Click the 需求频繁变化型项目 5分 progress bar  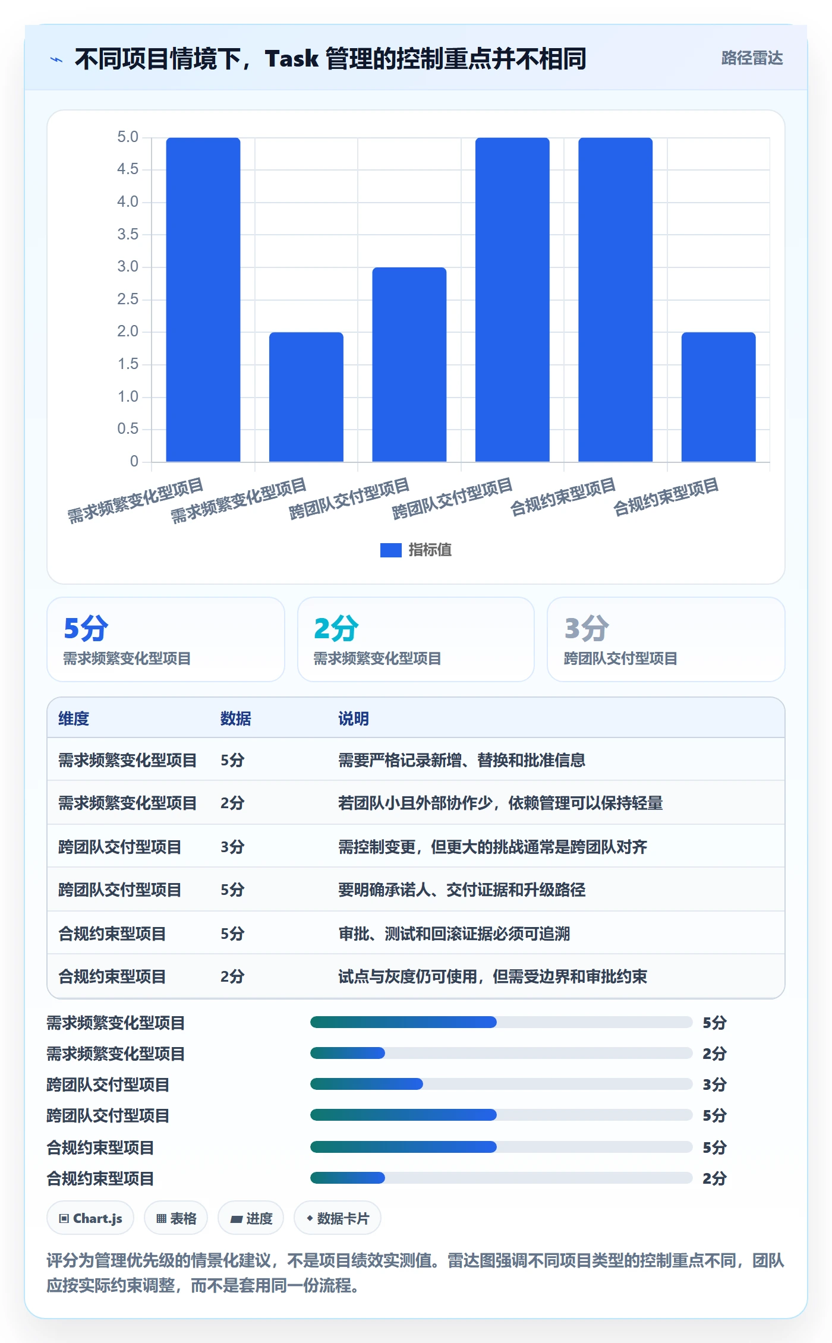(x=501, y=1022)
